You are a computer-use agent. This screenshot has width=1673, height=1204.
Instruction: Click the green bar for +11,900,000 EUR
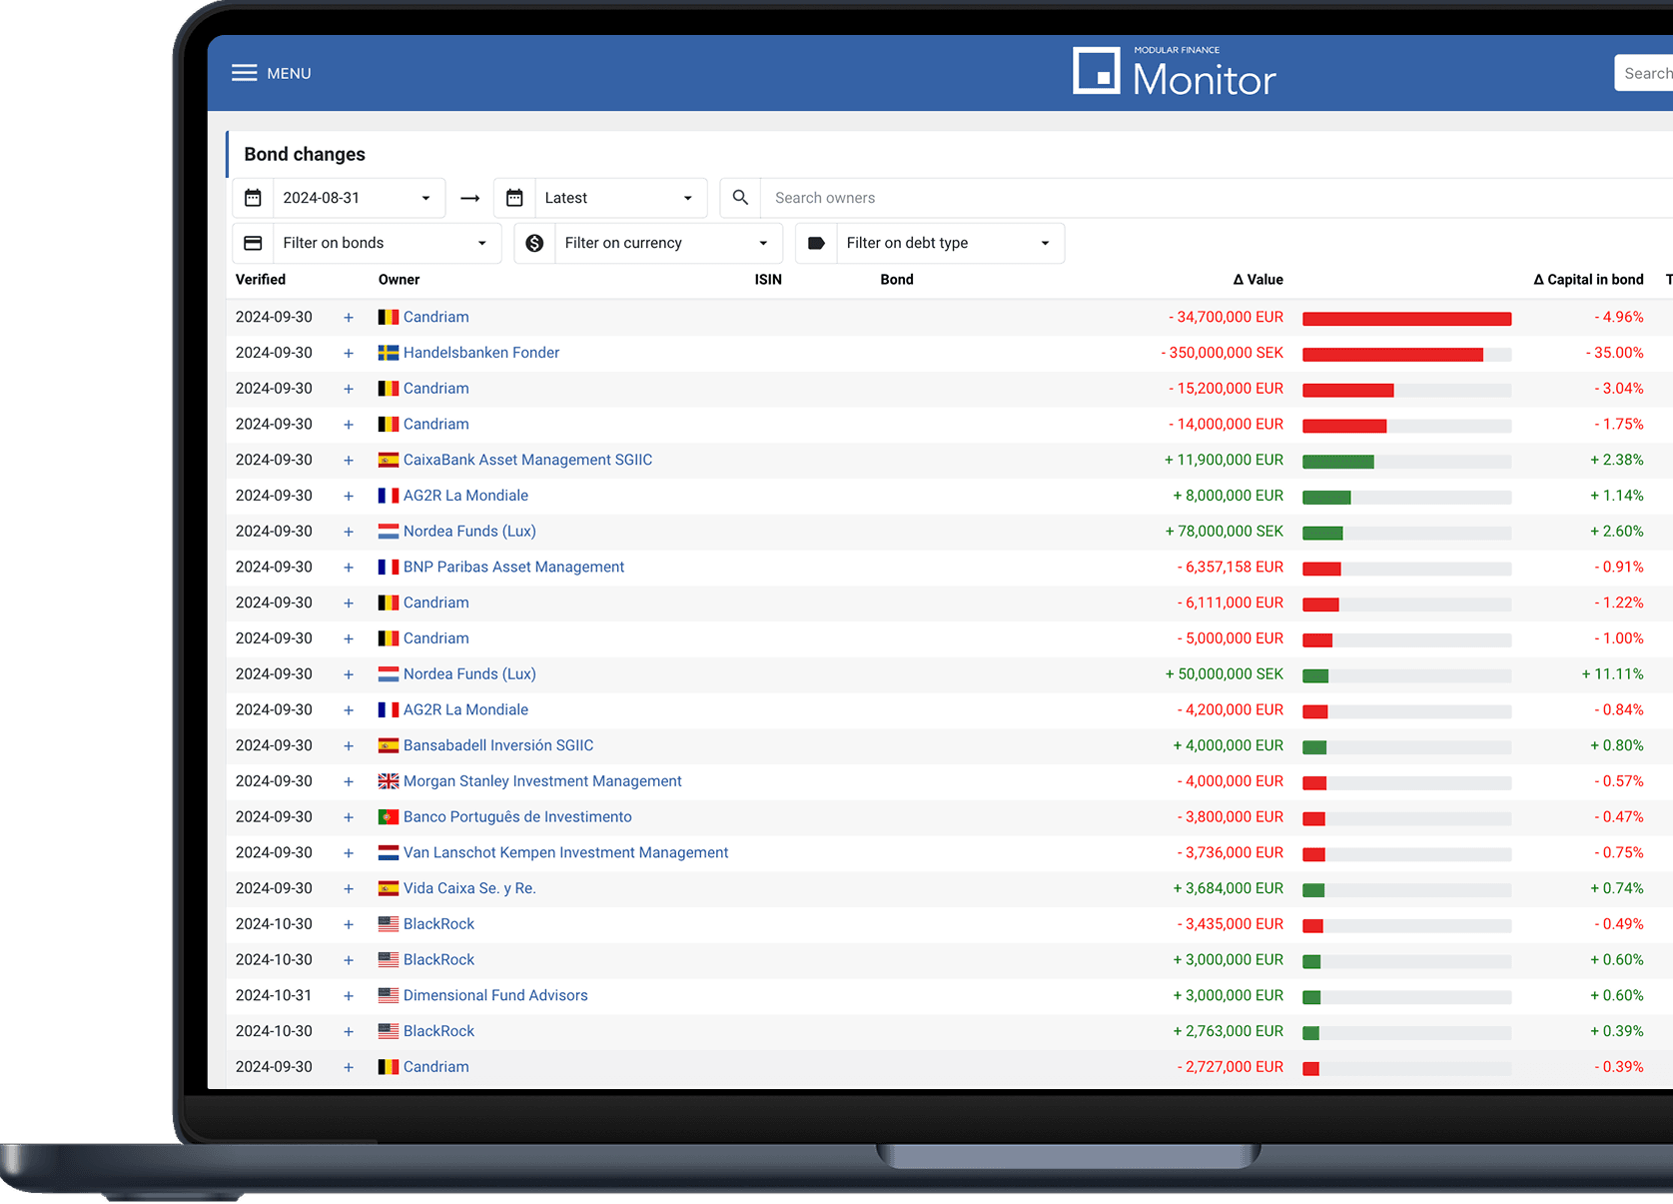point(1338,462)
